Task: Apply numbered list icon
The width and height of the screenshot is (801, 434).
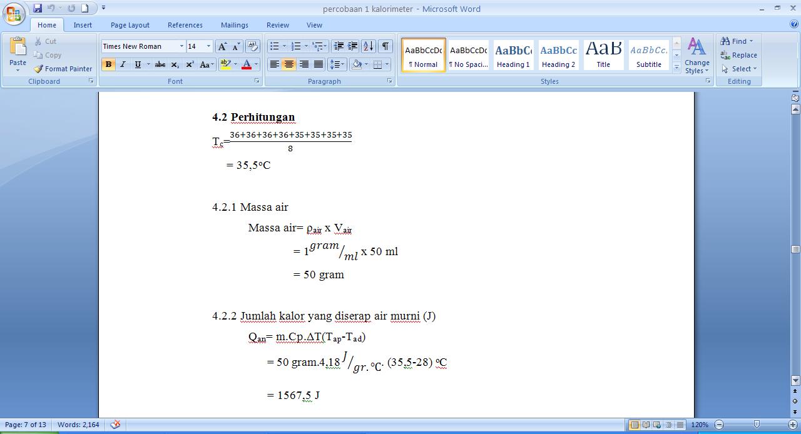Action: click(x=297, y=46)
